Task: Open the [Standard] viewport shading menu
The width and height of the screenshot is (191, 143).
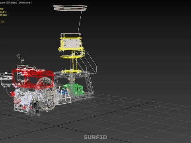Action: click(x=13, y=3)
